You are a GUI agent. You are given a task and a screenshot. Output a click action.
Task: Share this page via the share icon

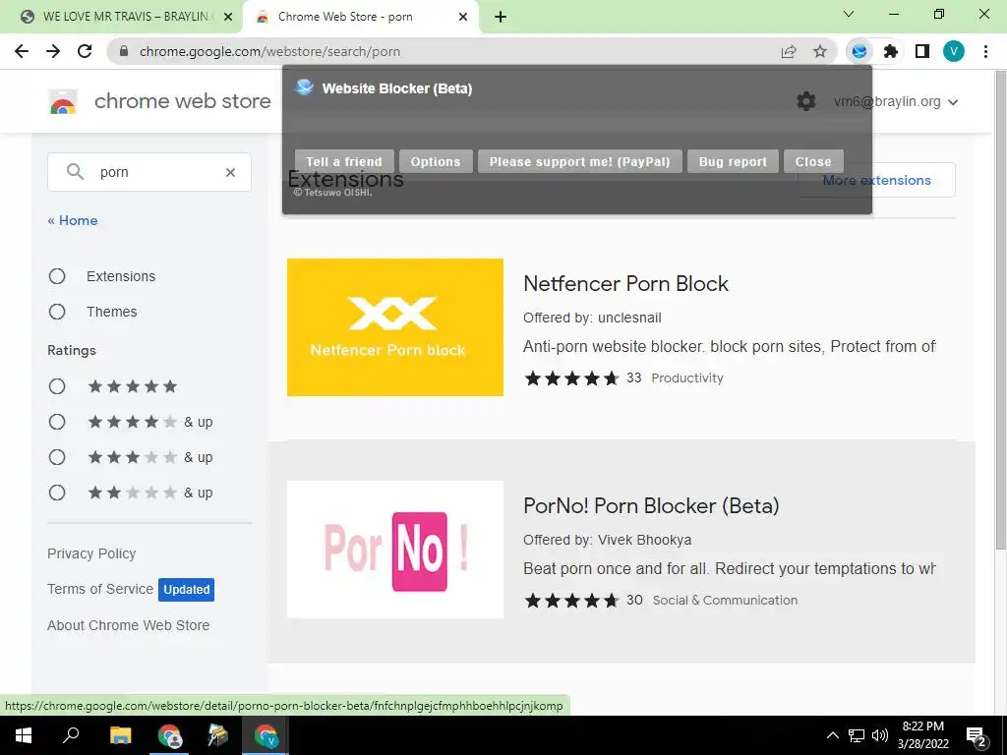[789, 51]
